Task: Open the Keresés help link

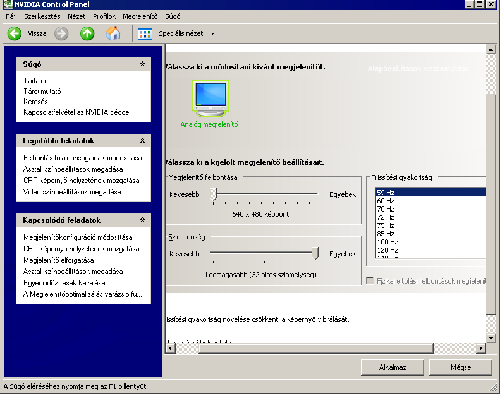Action: (35, 102)
